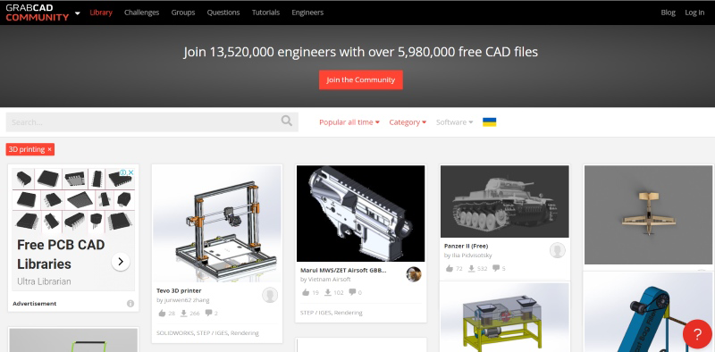715x352 pixels.
Task: Click comments icon on Panzer II card
Action: 496,268
